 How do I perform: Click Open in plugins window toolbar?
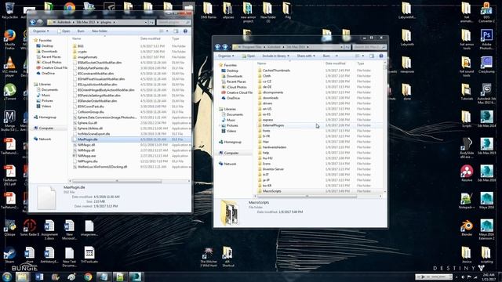pyautogui.click(x=64, y=31)
